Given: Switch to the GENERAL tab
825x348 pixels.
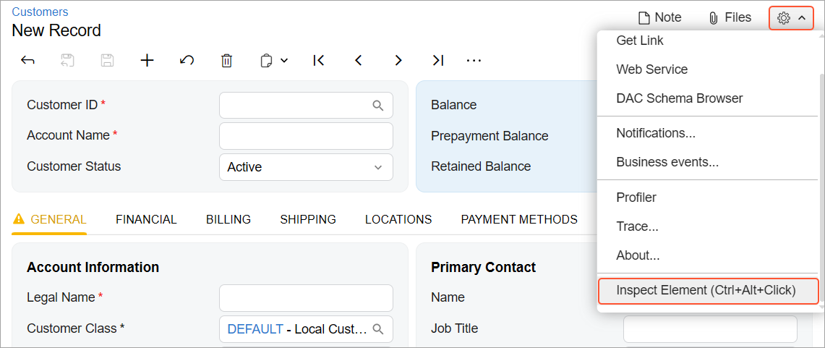Looking at the screenshot, I should tap(49, 219).
